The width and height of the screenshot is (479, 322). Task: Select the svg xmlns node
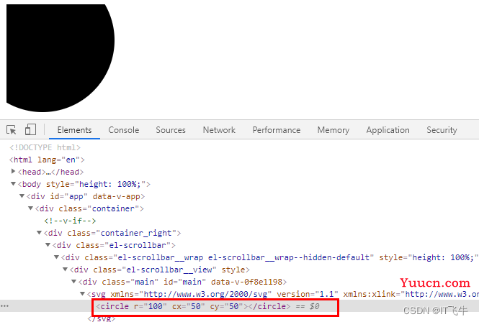pos(283,294)
